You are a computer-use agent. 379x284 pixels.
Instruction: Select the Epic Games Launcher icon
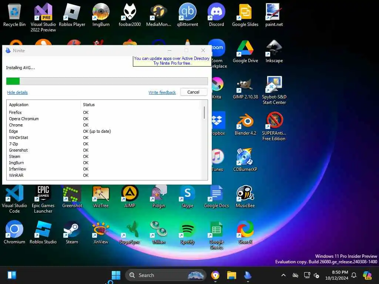click(x=43, y=199)
